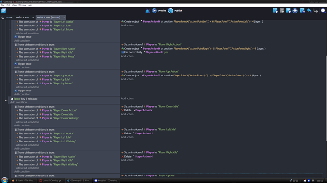This screenshot has width=327, height=183.
Task: Open the Help menu
Action: pos(30,5)
